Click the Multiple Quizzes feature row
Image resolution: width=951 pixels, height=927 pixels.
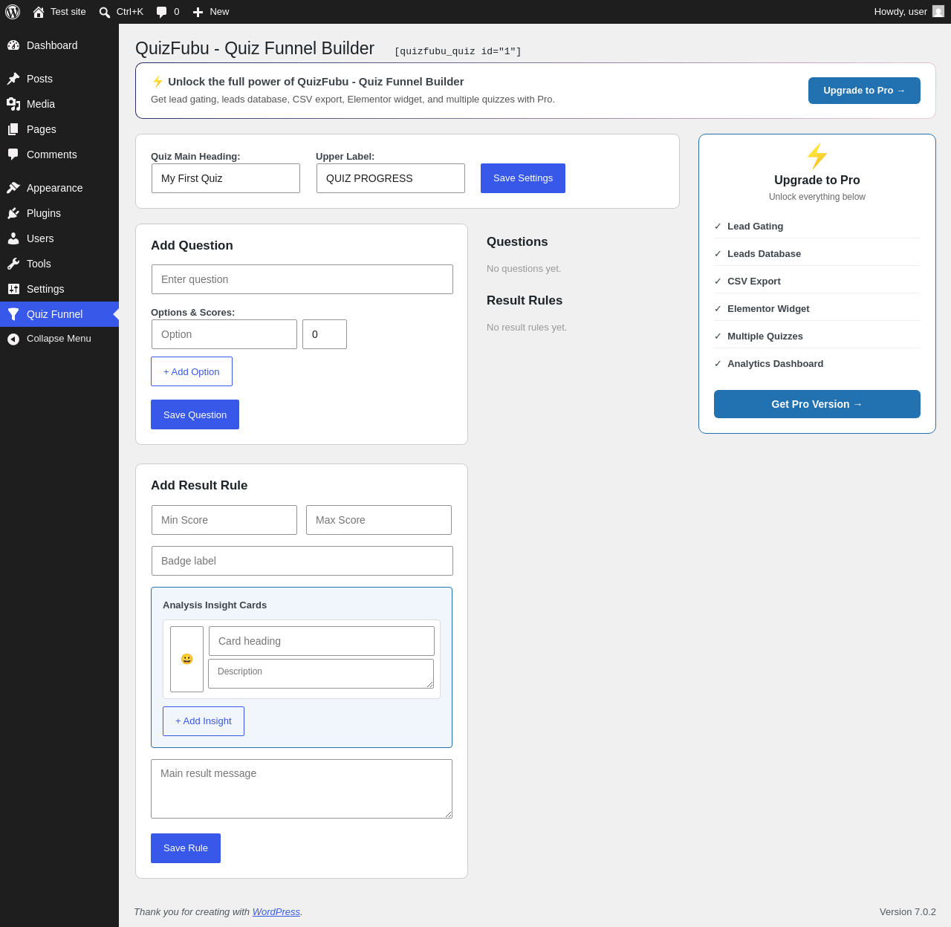pos(817,336)
